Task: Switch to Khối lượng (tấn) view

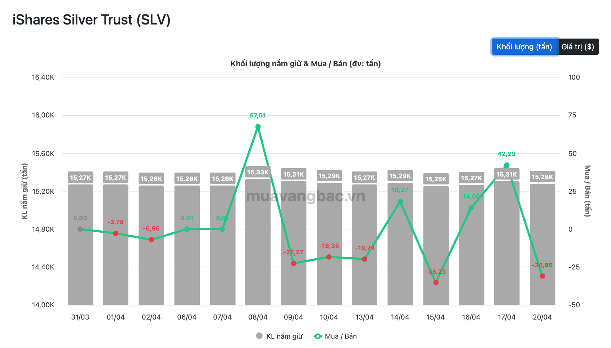Action: (x=524, y=47)
